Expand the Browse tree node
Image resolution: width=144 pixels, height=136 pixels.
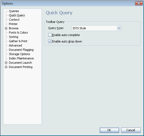[x=6, y=28]
